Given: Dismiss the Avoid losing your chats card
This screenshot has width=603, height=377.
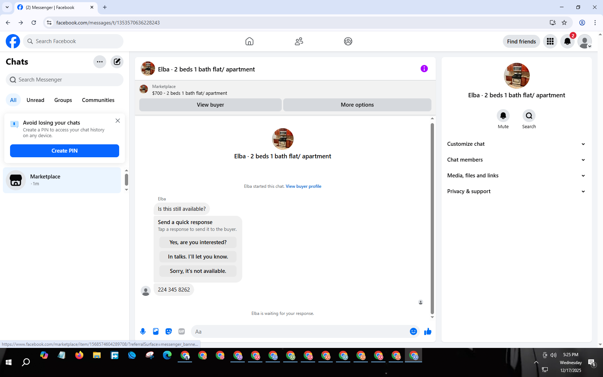Looking at the screenshot, I should click(x=118, y=121).
